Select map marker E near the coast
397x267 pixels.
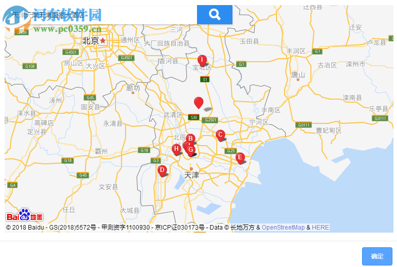tap(240, 158)
